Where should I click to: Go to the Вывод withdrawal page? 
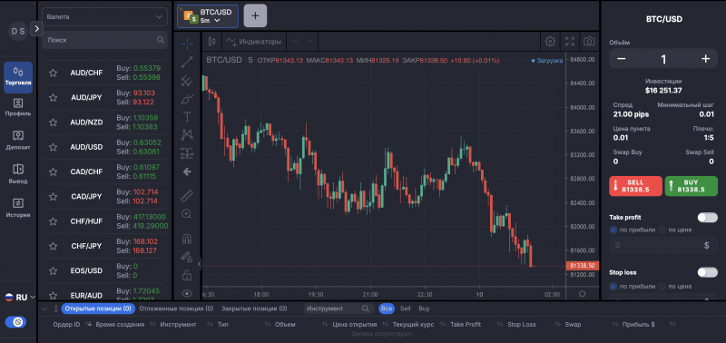point(18,174)
